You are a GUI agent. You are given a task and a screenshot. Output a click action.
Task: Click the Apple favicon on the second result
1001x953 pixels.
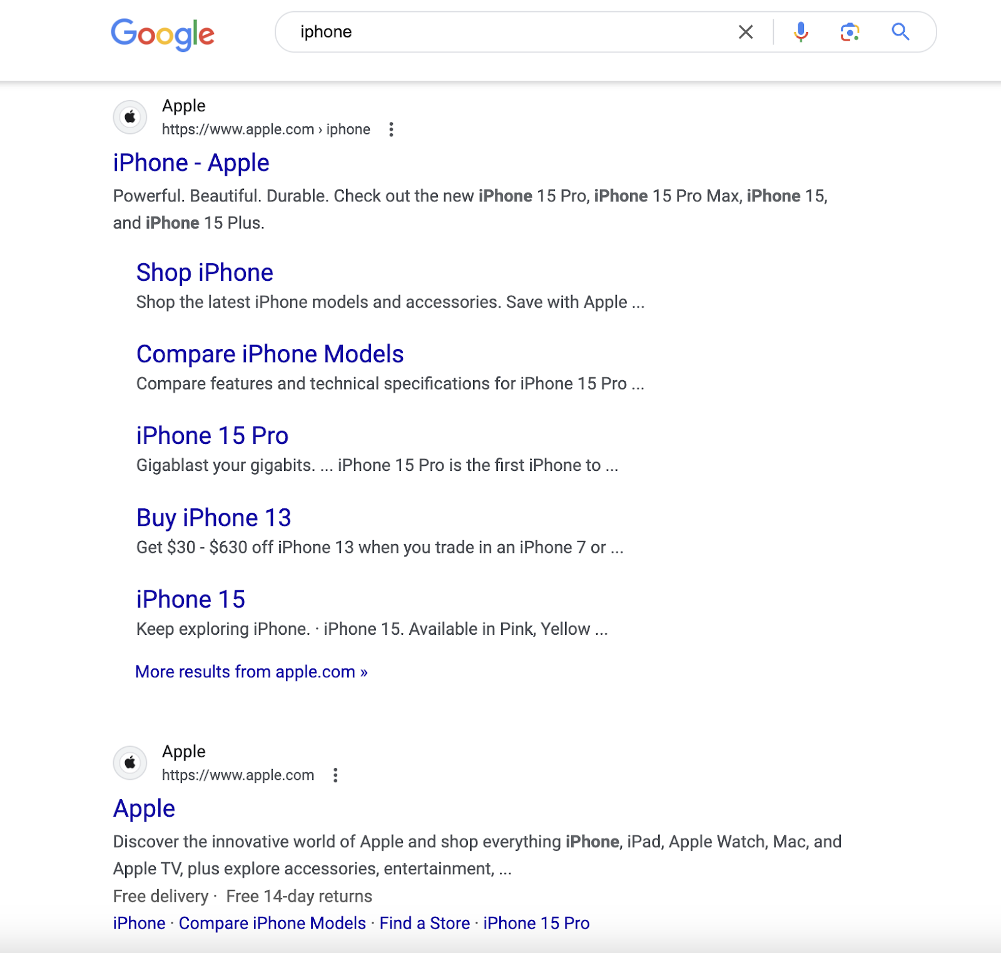(129, 763)
